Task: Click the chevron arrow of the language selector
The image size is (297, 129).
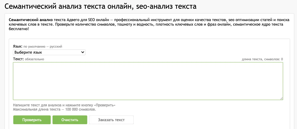Action: point(83,52)
